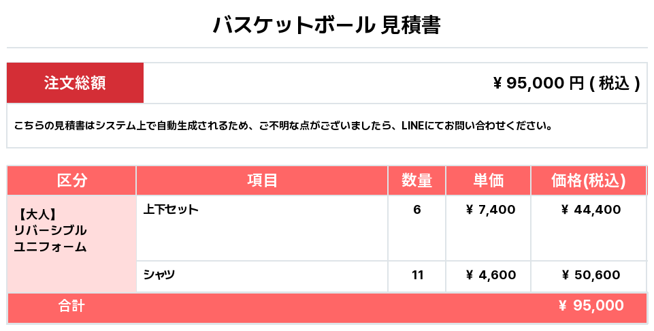654x331 pixels.
Task: Click the 項目 column header
Action: [x=262, y=180]
